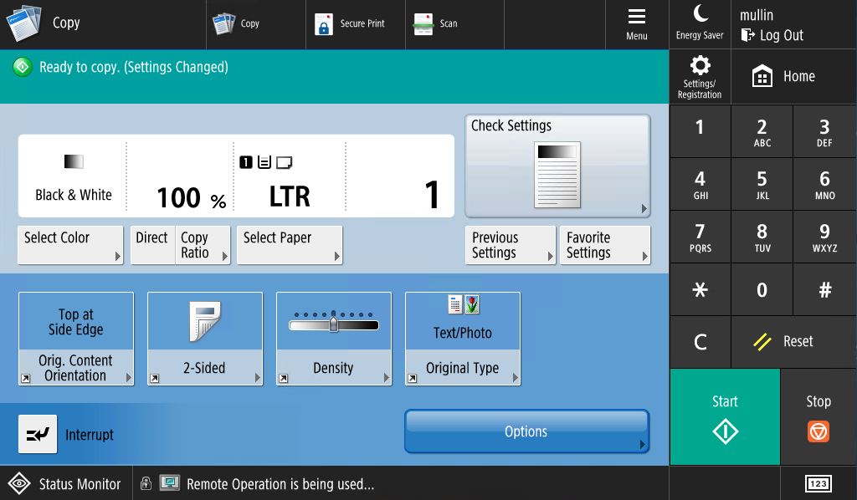
Task: Tap the orange Stop key
Action: click(819, 417)
